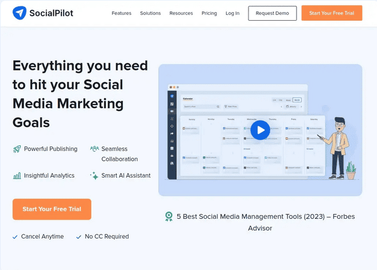The image size is (377, 270).
Task: Click the dark sidebar in the dashboard preview
Action: 172,135
